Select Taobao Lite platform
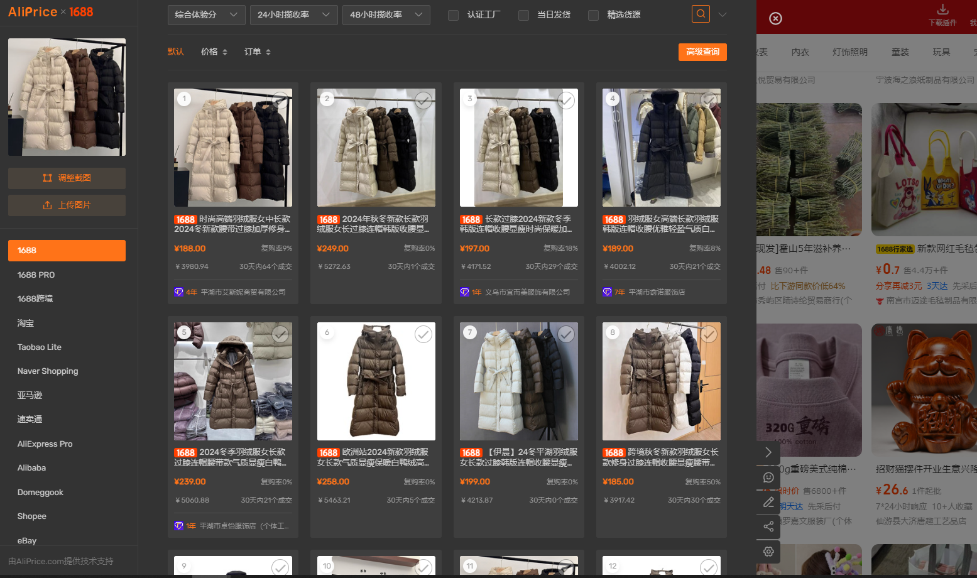The height and width of the screenshot is (578, 977). [x=67, y=347]
